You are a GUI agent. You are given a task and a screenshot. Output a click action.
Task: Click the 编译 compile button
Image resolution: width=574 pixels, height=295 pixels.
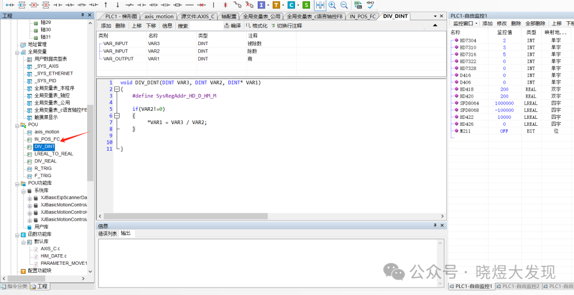[233, 26]
